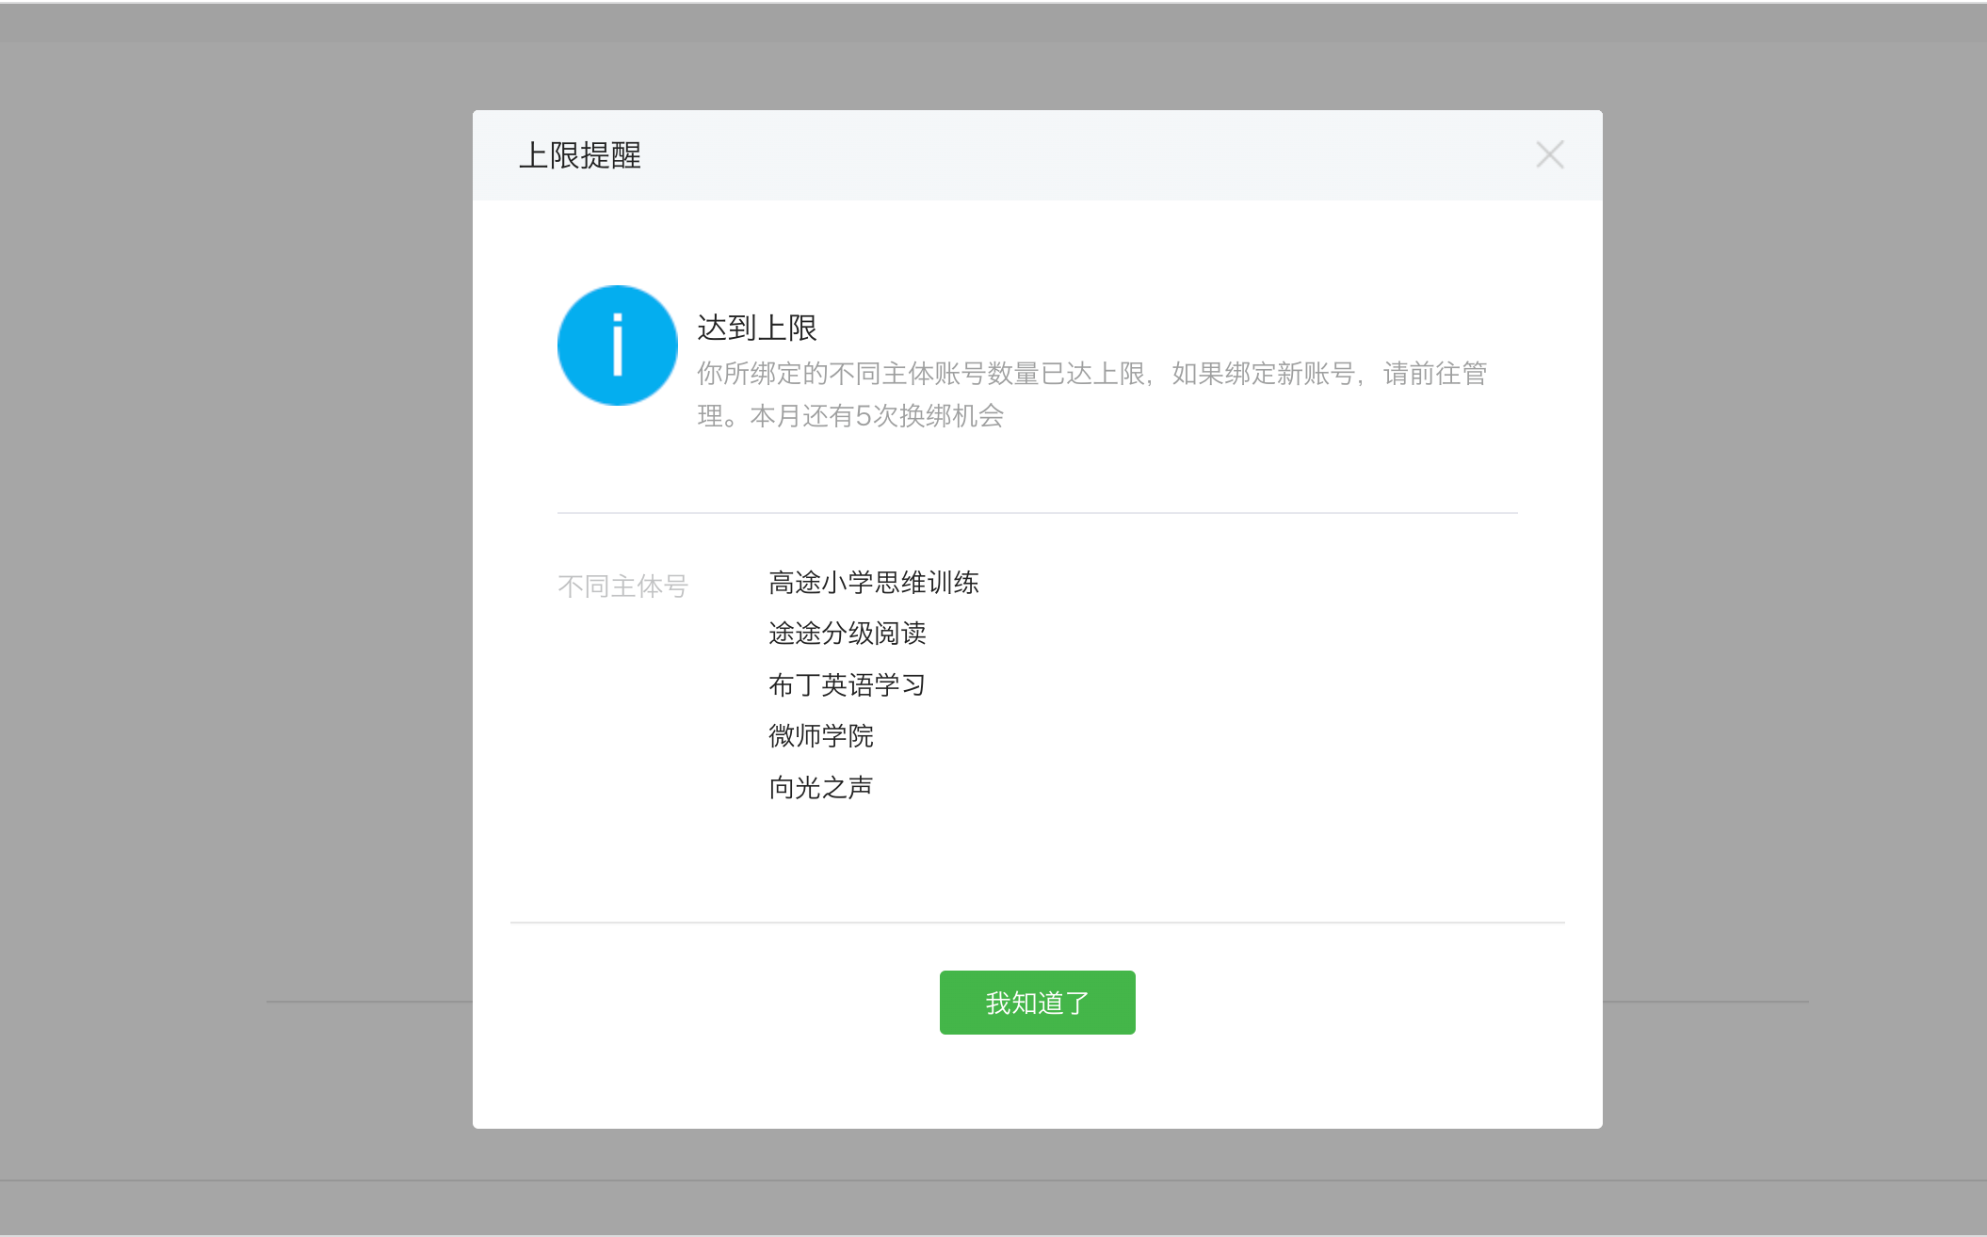This screenshot has height=1237, width=1987.
Task: Click the divider line above the account list
Action: (x=1036, y=513)
